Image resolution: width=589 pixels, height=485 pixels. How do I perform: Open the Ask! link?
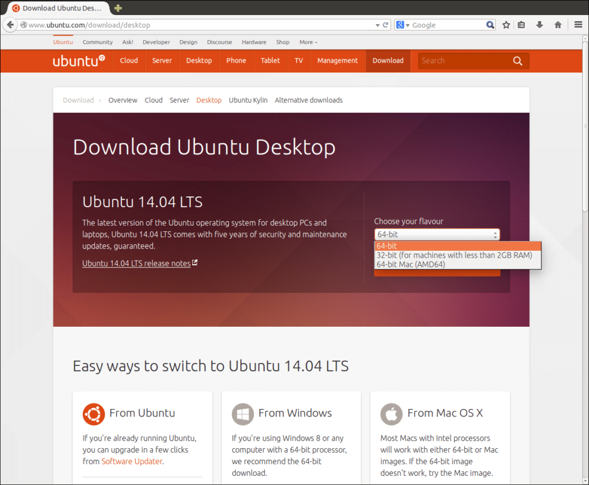(x=128, y=42)
